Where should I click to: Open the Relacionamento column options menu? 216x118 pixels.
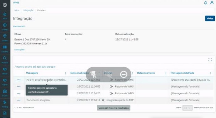166,73
